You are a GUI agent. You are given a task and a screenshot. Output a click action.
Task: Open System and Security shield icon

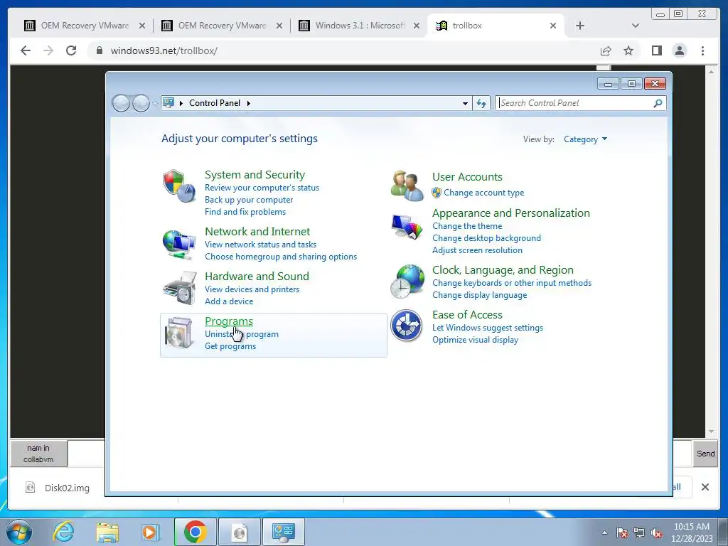(x=179, y=186)
